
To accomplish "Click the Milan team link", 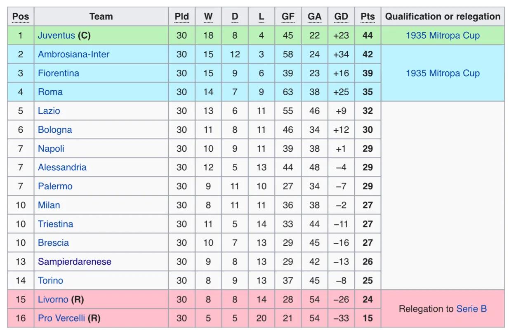I will (x=49, y=205).
